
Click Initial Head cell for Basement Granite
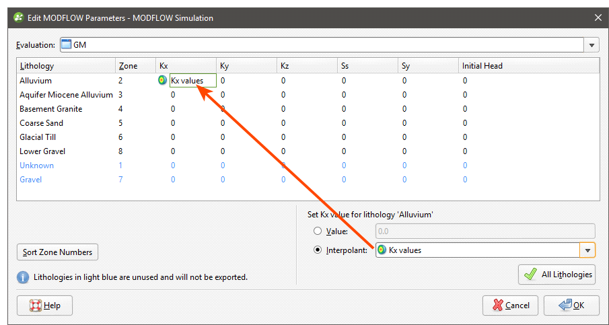tap(529, 109)
